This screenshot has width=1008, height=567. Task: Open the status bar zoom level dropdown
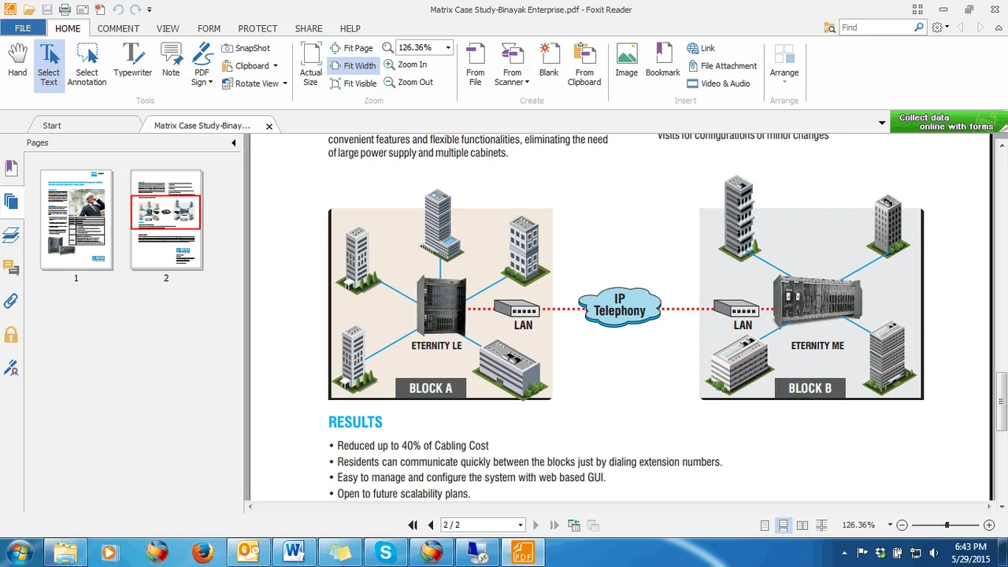pyautogui.click(x=890, y=525)
